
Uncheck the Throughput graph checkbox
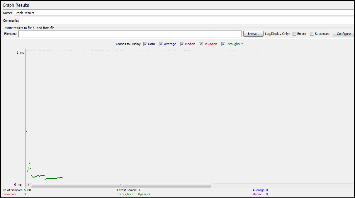(x=223, y=44)
